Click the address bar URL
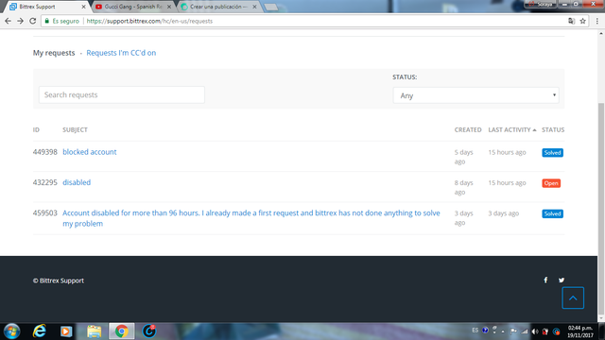605x340 pixels. coord(149,21)
